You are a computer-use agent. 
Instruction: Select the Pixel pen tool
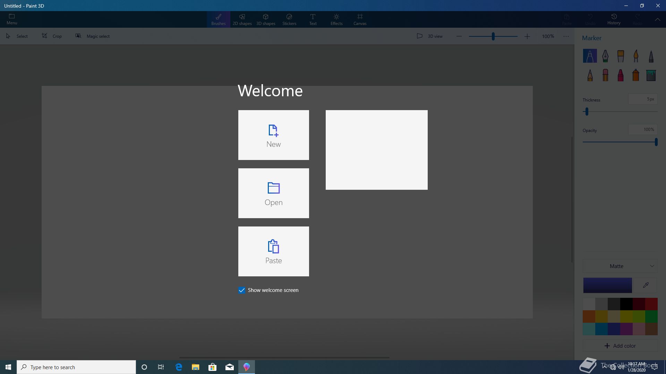(651, 56)
